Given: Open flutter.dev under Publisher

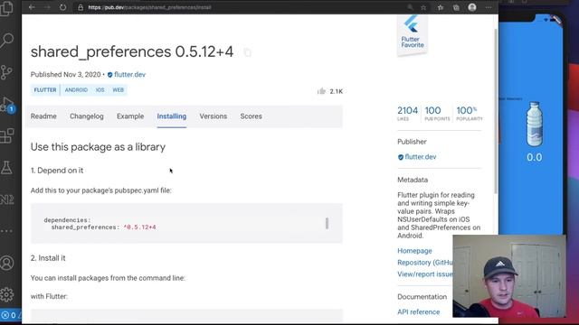Looking at the screenshot, I should (420, 156).
